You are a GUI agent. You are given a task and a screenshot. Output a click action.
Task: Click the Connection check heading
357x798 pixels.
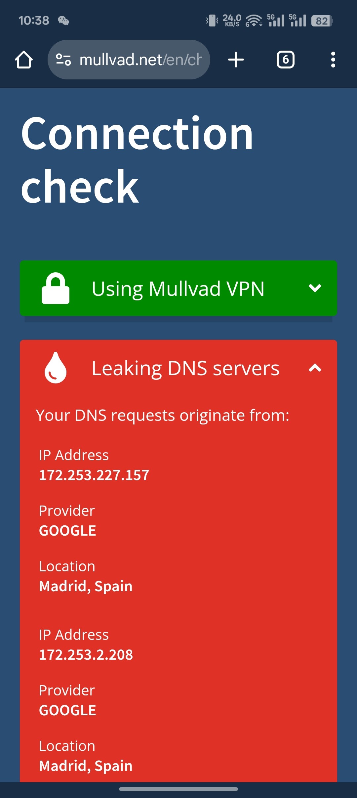click(x=137, y=160)
